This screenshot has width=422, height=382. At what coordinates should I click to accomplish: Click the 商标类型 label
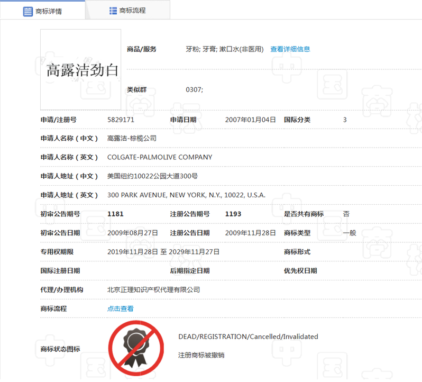point(297,233)
